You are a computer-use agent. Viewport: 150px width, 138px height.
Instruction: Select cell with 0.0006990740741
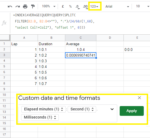(x=81, y=55)
